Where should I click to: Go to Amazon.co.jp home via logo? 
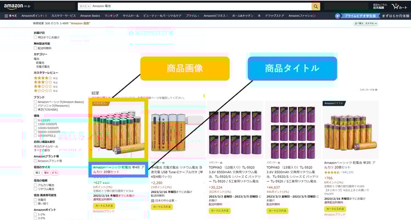(17, 6)
